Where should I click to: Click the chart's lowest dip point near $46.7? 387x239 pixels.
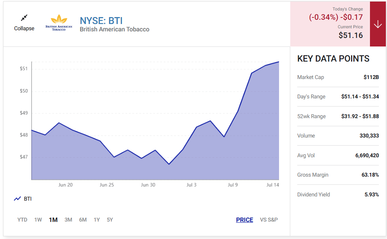tap(169, 164)
